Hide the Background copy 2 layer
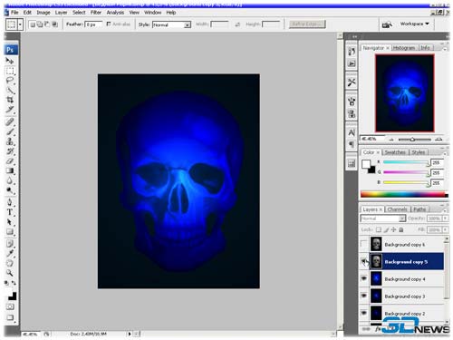The width and height of the screenshot is (453, 340). pyautogui.click(x=364, y=313)
